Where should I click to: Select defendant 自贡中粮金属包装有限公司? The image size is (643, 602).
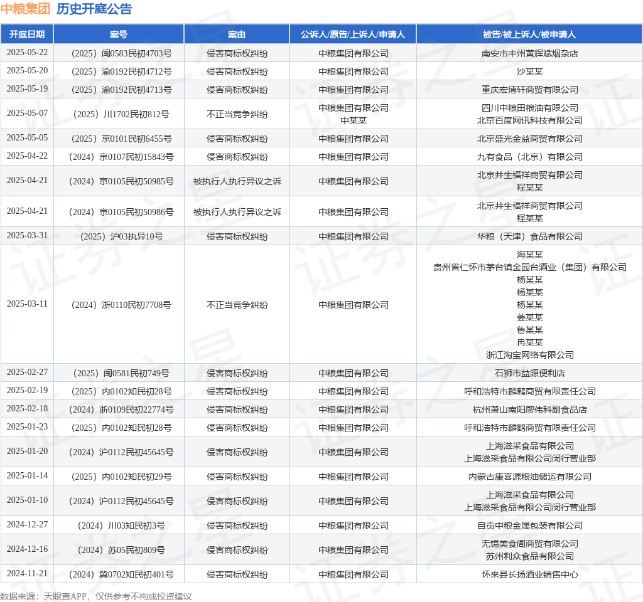(x=529, y=526)
